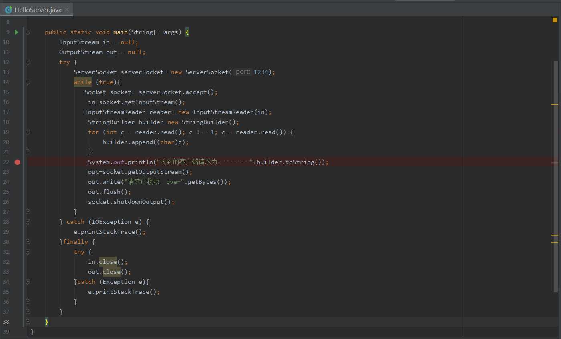Click line number 13 in the gutter

pyautogui.click(x=6, y=72)
